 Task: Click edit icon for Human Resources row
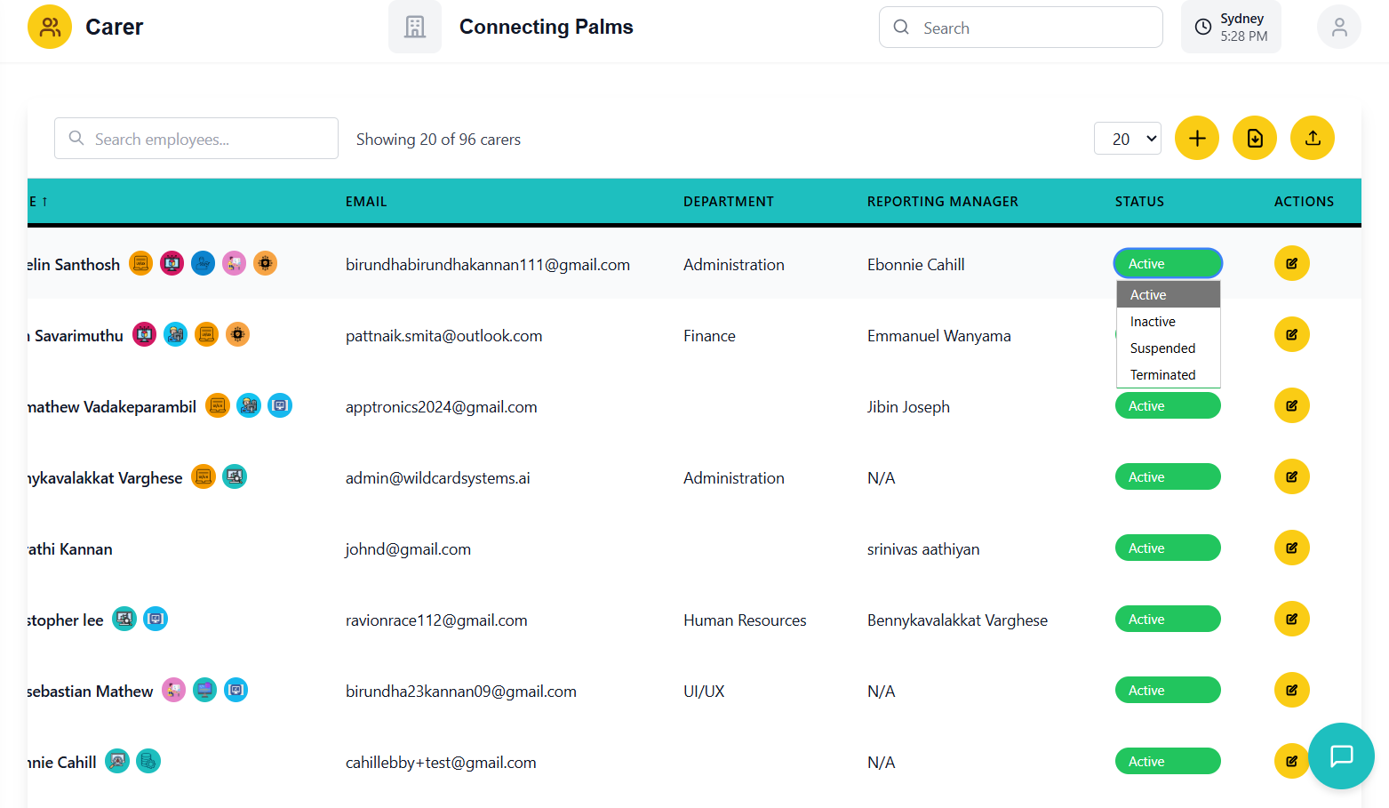pos(1291,620)
